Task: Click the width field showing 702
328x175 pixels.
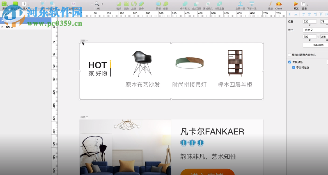Action: click(310, 37)
